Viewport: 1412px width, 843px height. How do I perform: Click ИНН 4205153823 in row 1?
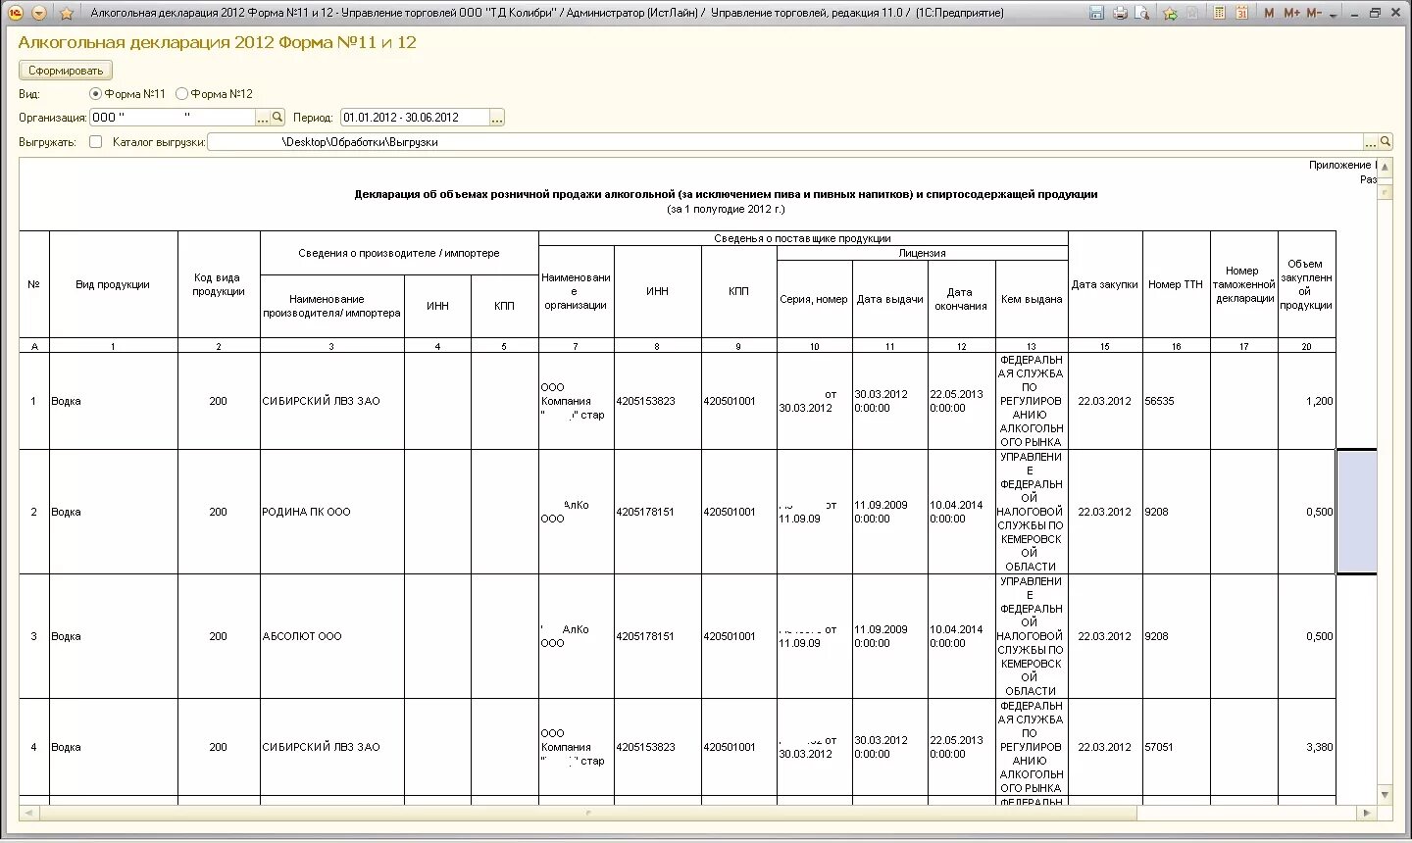[658, 401]
